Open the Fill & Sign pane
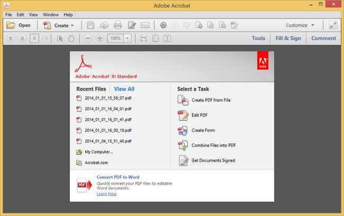Screen dimensions: 344x216 (288, 38)
